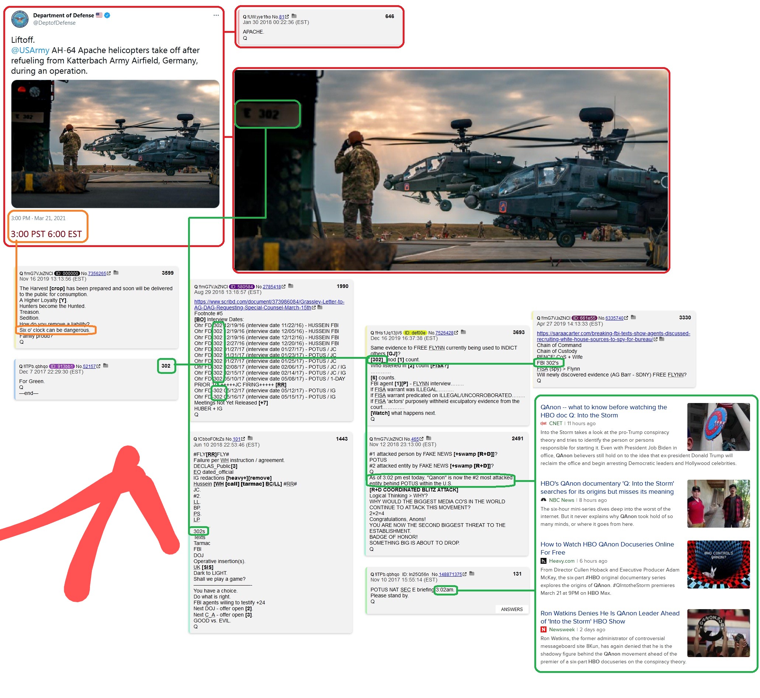Viewport: 760px width, 698px height.
Task: Click external-link icon after the saraacarter link
Action: click(656, 339)
